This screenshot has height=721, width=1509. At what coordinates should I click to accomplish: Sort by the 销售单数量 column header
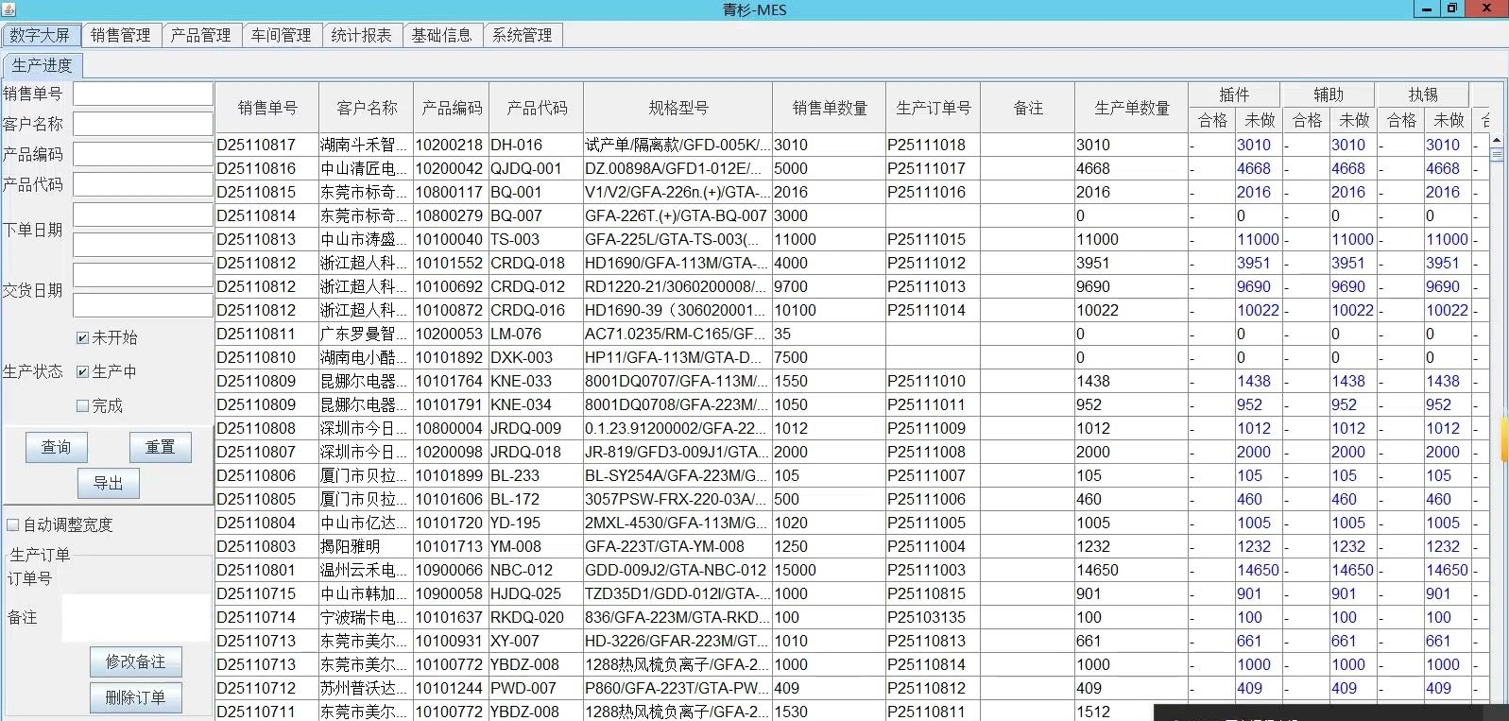pos(829,108)
